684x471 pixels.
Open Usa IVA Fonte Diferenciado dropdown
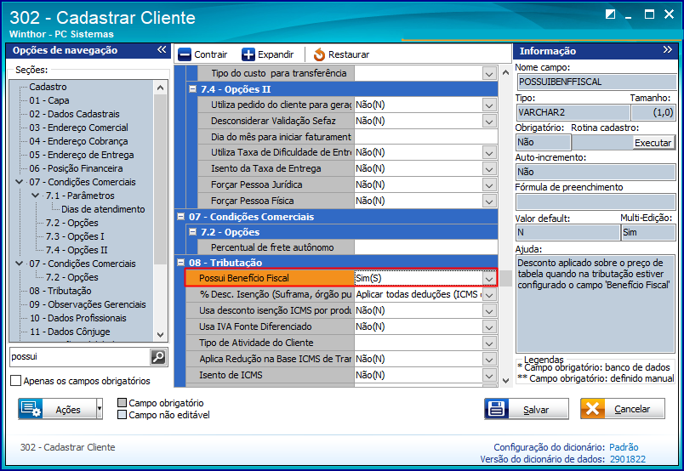point(489,326)
